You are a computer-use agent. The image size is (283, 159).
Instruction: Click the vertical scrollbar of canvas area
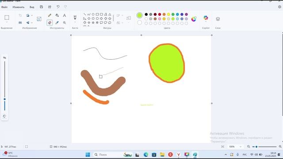tap(282, 74)
